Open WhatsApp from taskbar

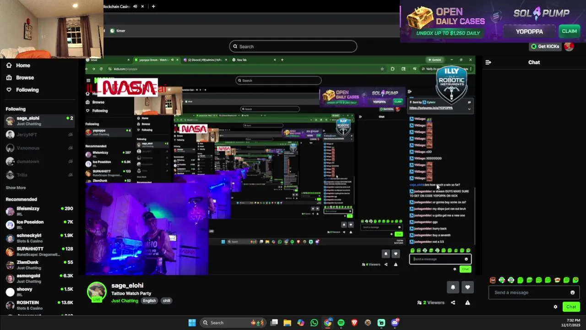coord(314,323)
